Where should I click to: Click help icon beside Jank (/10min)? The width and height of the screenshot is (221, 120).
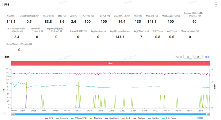point(42,31)
